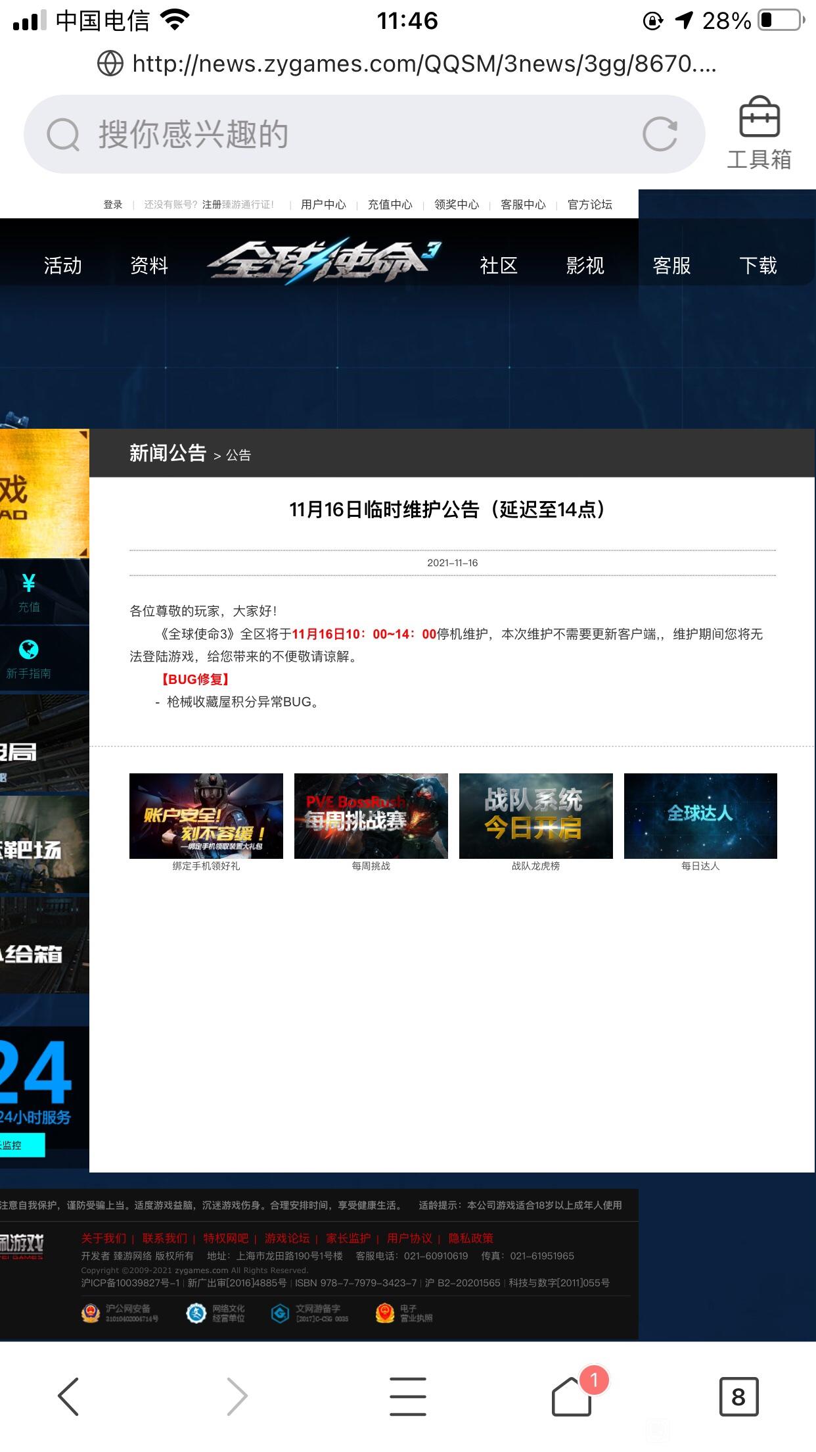This screenshot has width=816, height=1452.
Task: Tap the cellular signal bars
Action: (30, 20)
